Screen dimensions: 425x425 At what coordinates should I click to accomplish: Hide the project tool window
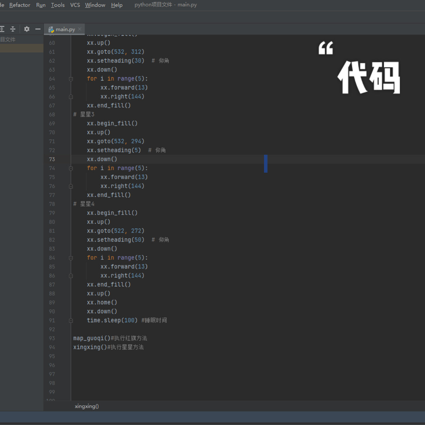tap(38, 29)
